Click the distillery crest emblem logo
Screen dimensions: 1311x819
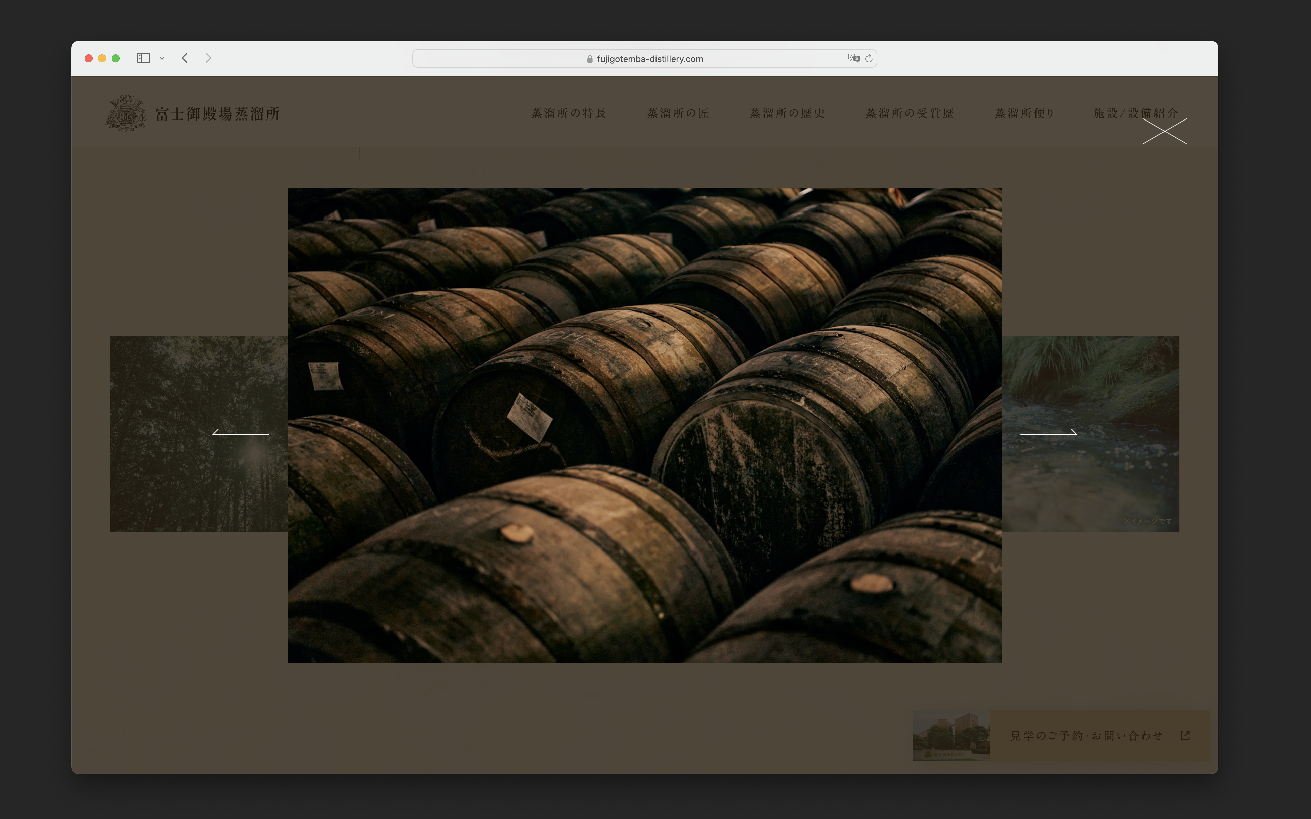126,113
